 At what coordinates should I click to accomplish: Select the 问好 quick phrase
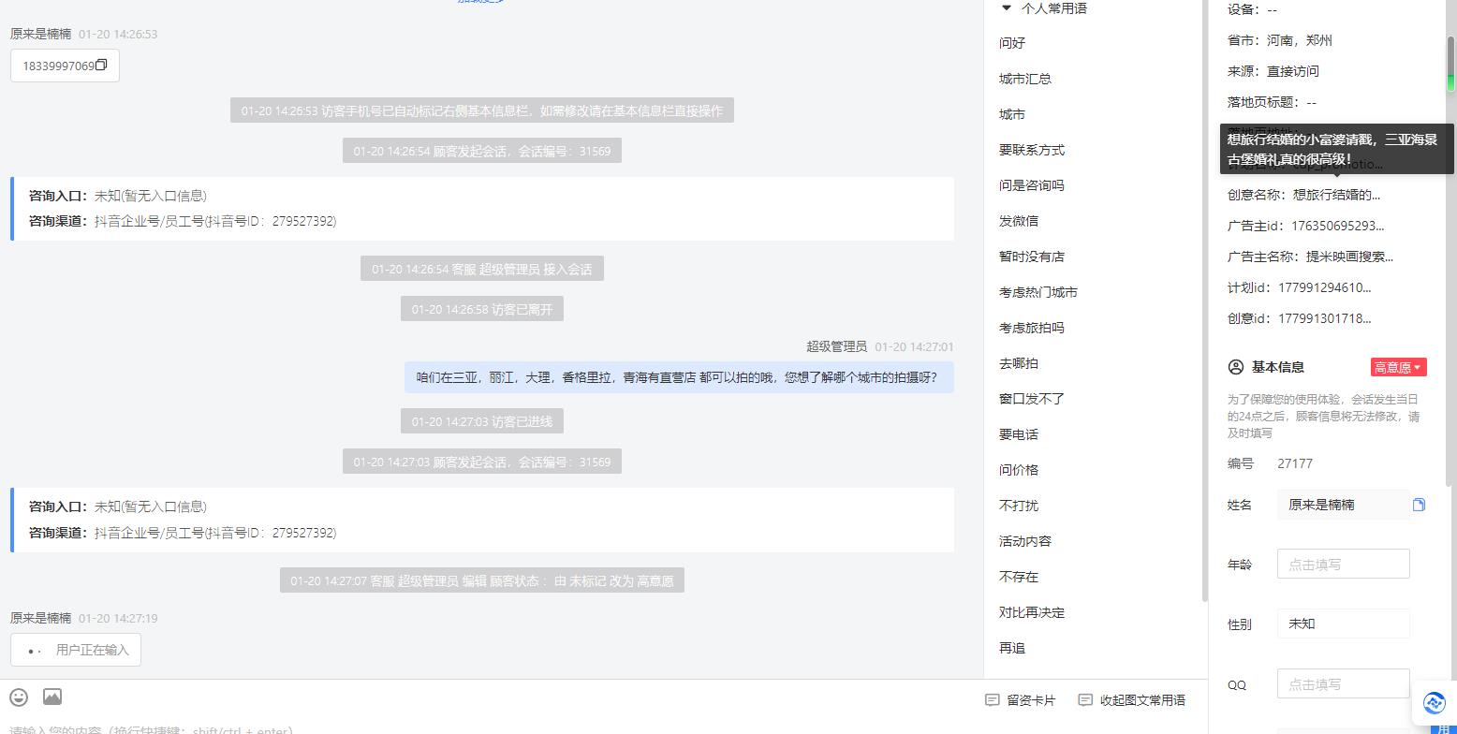[1012, 43]
